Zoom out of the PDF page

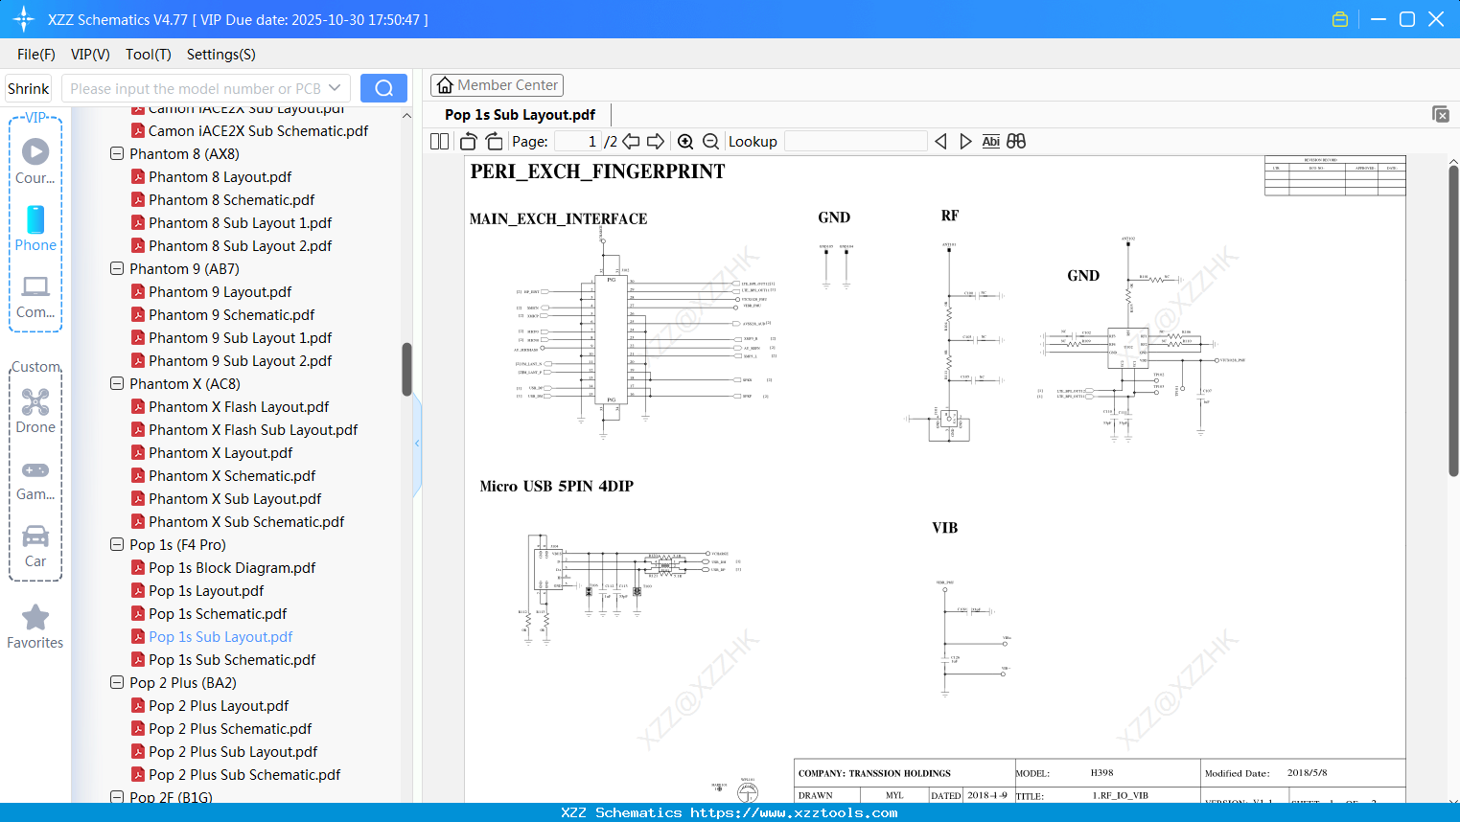point(710,141)
